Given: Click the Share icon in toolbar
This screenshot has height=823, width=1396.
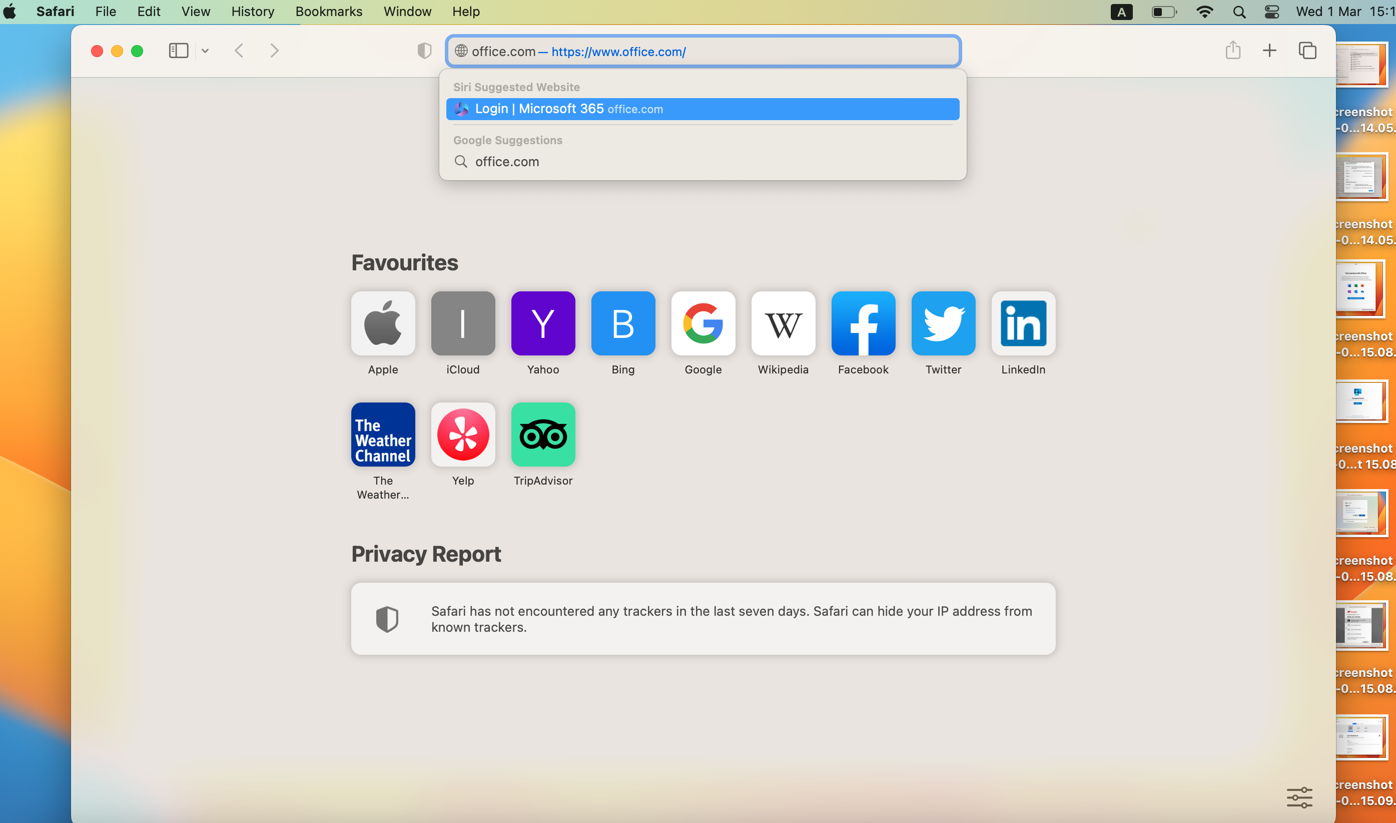Looking at the screenshot, I should pos(1232,51).
